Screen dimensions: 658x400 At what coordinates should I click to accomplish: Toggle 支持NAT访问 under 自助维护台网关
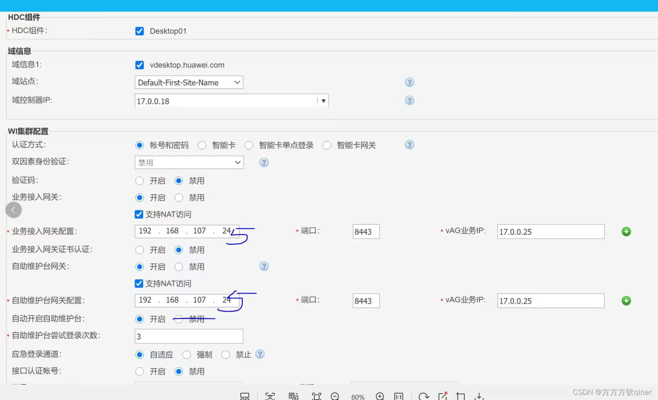139,283
